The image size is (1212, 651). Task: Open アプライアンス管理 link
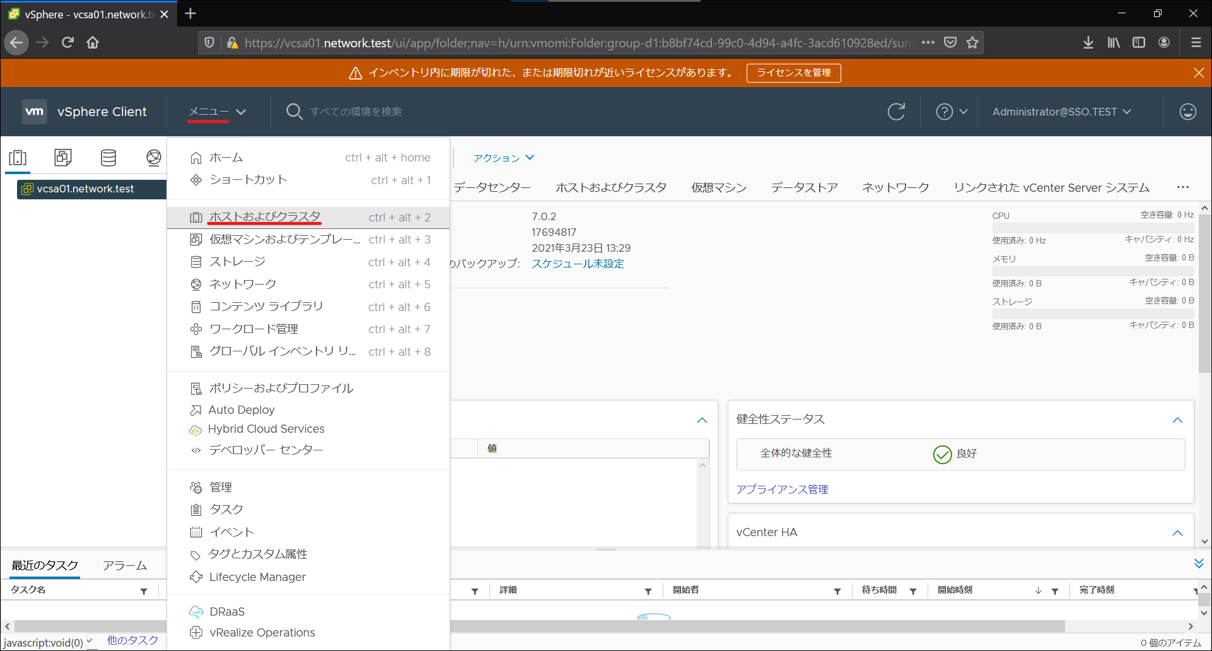[x=782, y=490]
